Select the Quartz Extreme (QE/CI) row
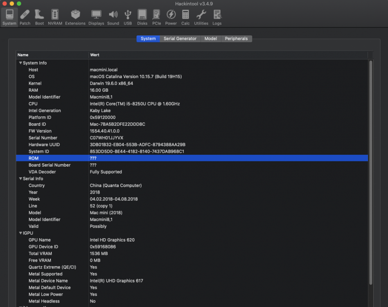The image size is (388, 307). (x=192, y=267)
